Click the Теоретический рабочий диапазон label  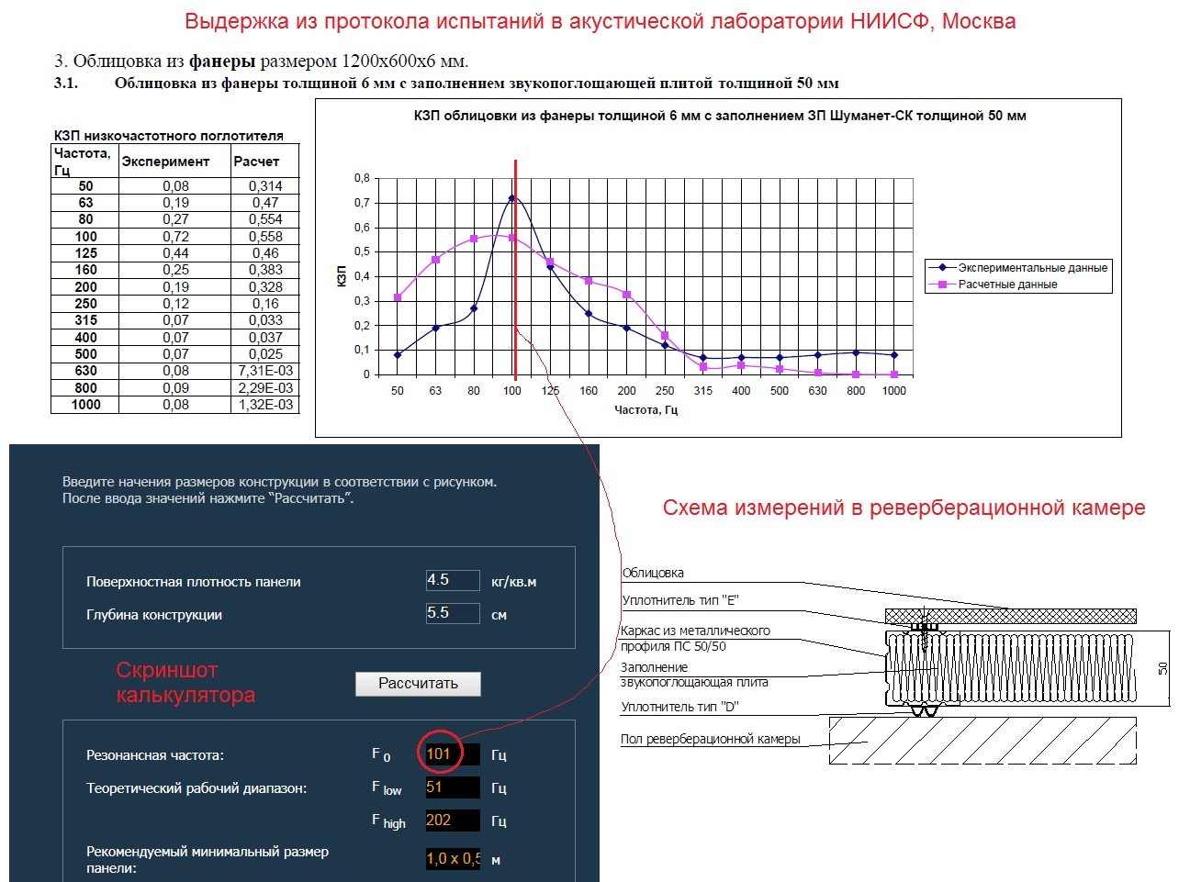pos(196,788)
